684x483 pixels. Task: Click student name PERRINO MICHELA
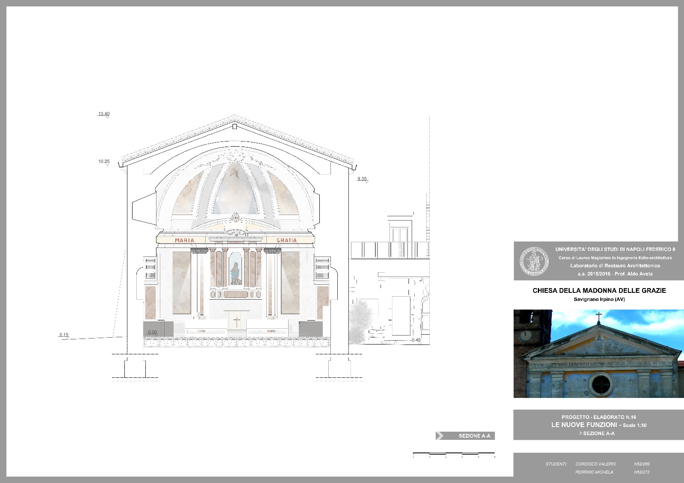click(x=594, y=472)
